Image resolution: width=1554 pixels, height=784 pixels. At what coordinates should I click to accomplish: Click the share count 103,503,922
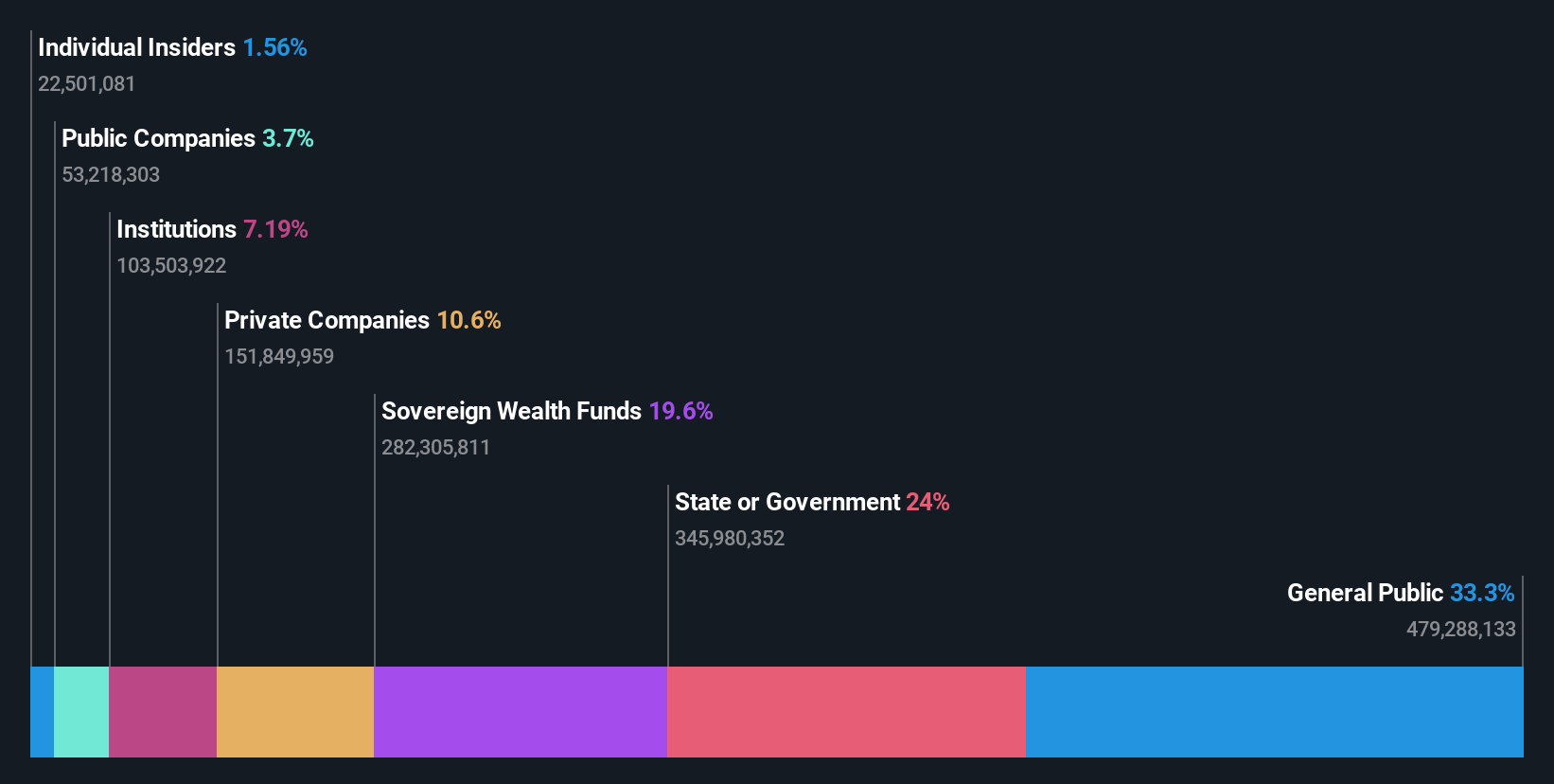[171, 265]
